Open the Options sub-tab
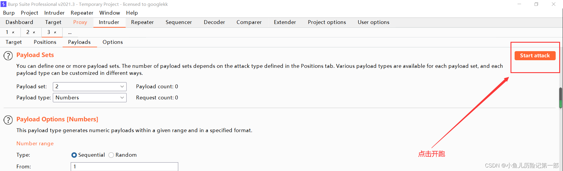The image size is (563, 171). click(113, 42)
